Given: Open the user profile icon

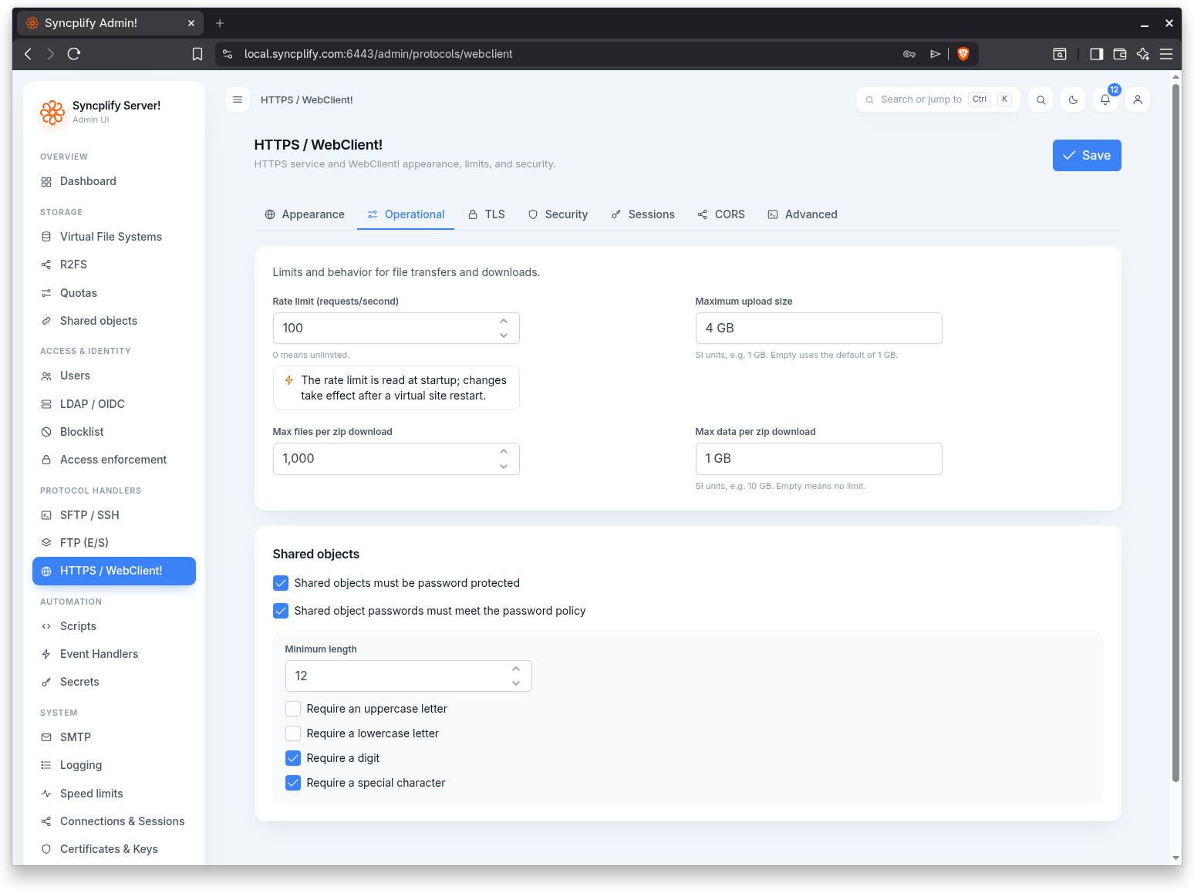Looking at the screenshot, I should click(x=1138, y=99).
